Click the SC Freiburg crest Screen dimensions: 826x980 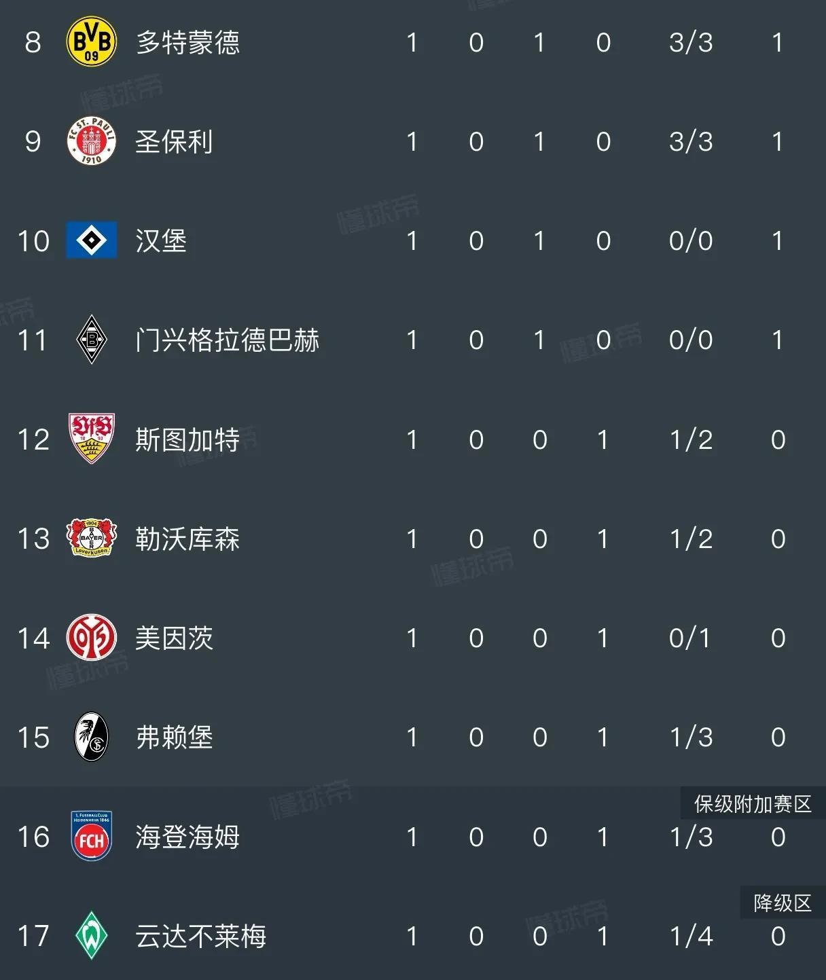pos(91,737)
